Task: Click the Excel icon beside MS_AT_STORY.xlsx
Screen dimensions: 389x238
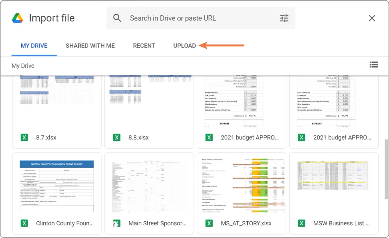Action: point(209,223)
